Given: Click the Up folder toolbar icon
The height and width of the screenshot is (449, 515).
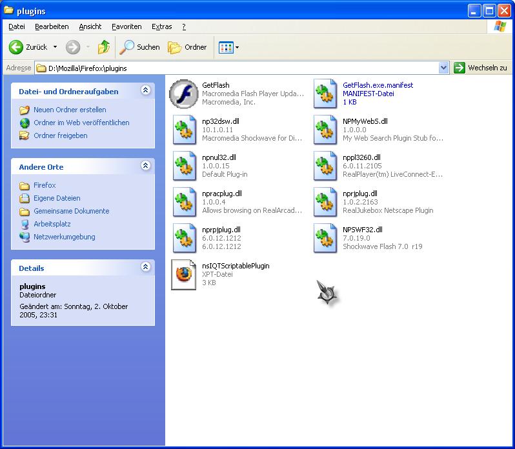Looking at the screenshot, I should point(103,47).
